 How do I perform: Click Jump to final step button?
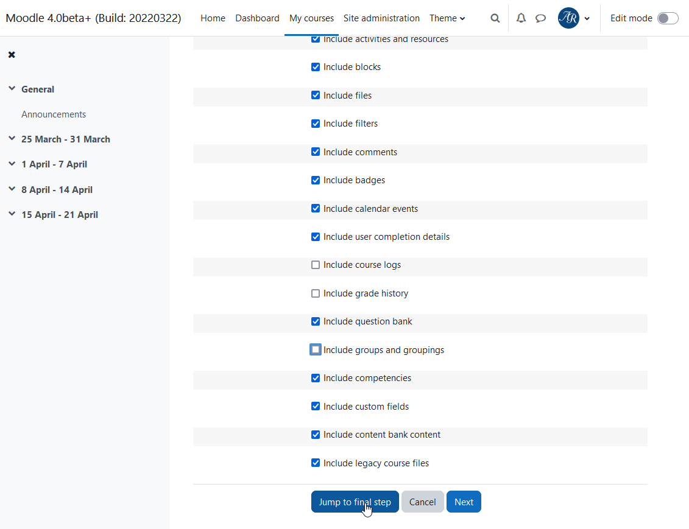tap(355, 502)
